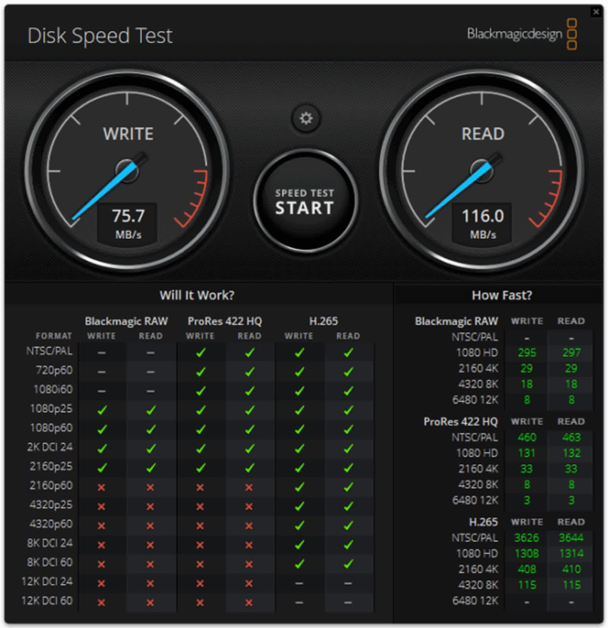Click the 8K DCI 24 format label
The image size is (608, 628).
click(50, 543)
